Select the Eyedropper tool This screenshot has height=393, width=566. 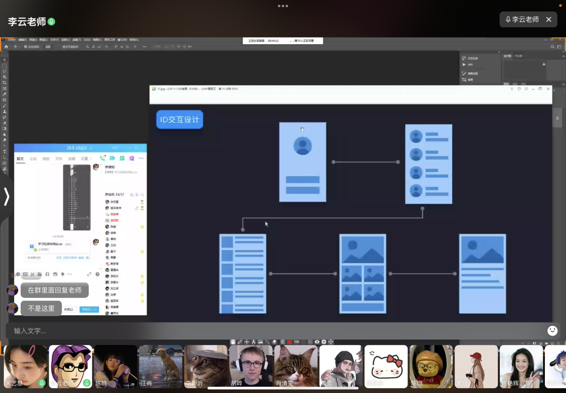tap(4, 94)
